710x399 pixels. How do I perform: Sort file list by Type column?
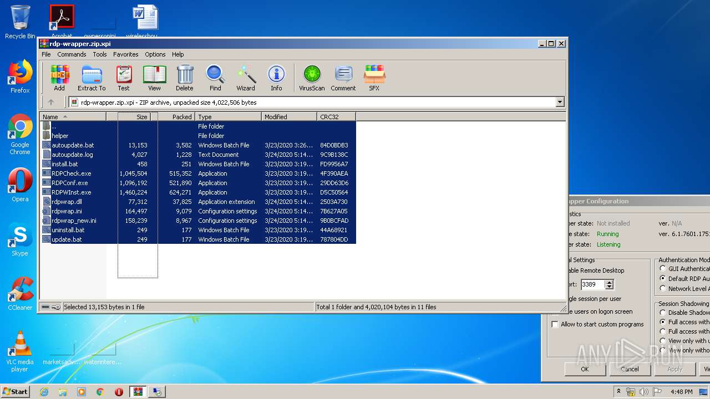click(228, 116)
